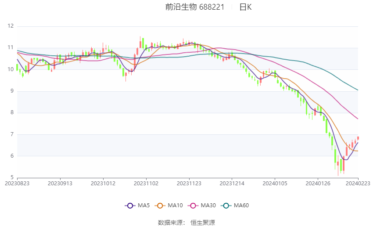The image size is (373, 227).
Task: Toggle the MA10 legend series
Action: (x=169, y=205)
